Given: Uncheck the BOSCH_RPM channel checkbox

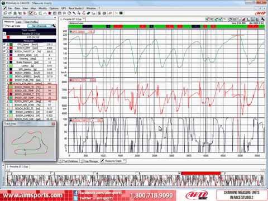Looking at the screenshot, I should click(x=4, y=48).
